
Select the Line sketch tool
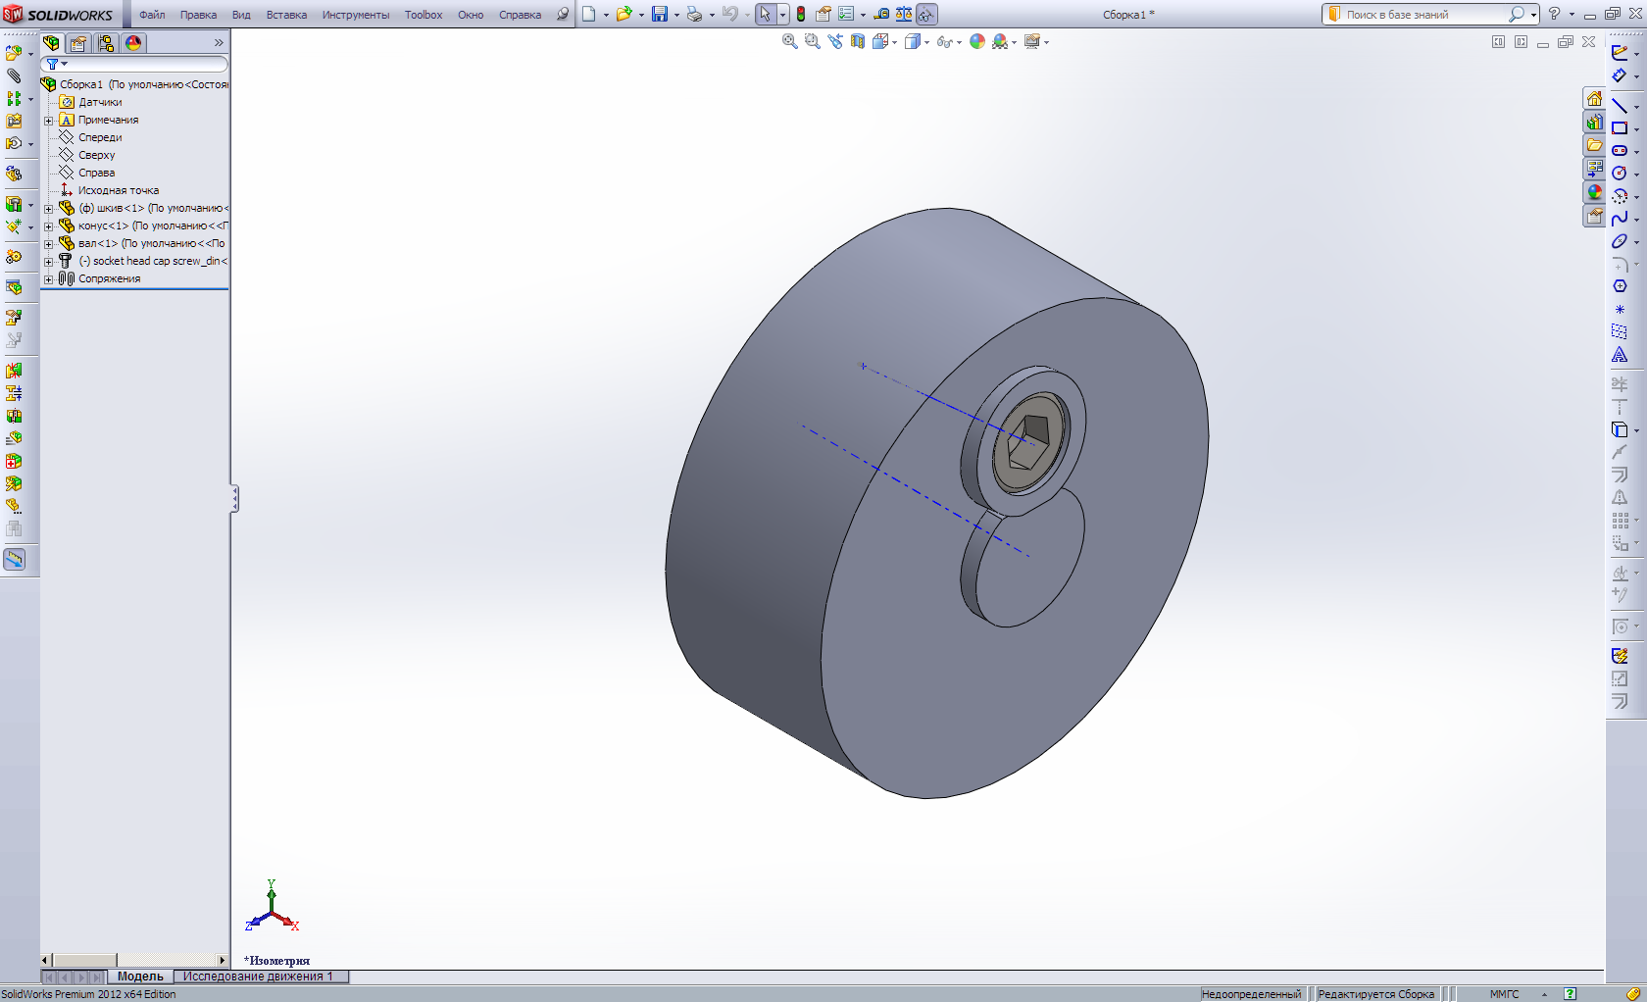point(1620,105)
